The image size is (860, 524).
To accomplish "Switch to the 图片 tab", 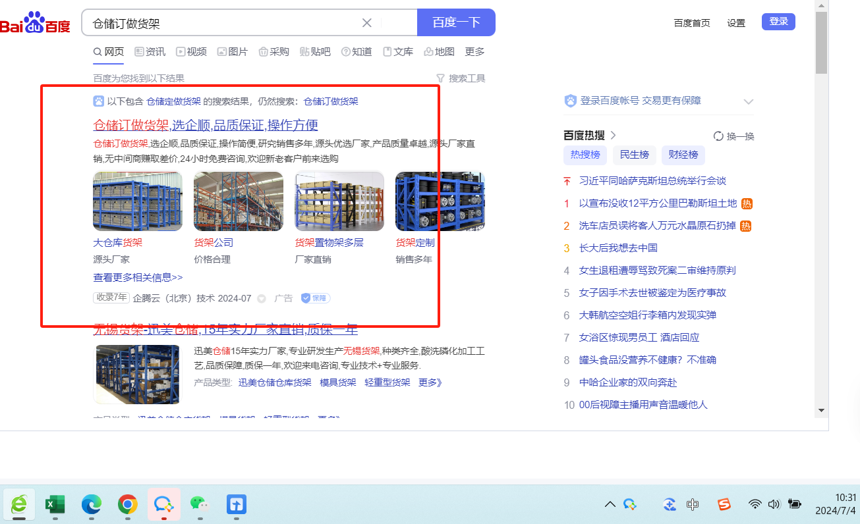I will [x=233, y=52].
